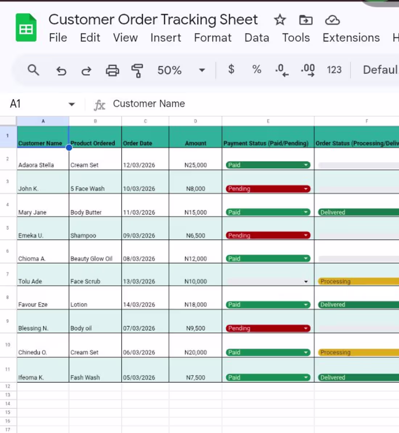Open the Data menu

[256, 37]
